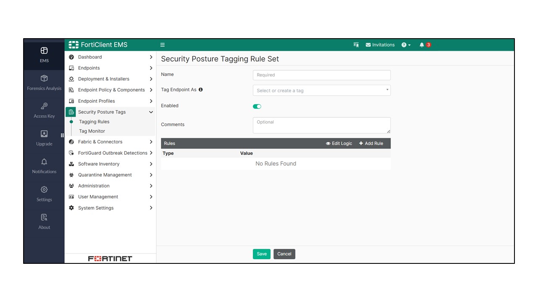Open the Tag Endpoint As dropdown
This screenshot has width=538, height=302.
pos(322,90)
